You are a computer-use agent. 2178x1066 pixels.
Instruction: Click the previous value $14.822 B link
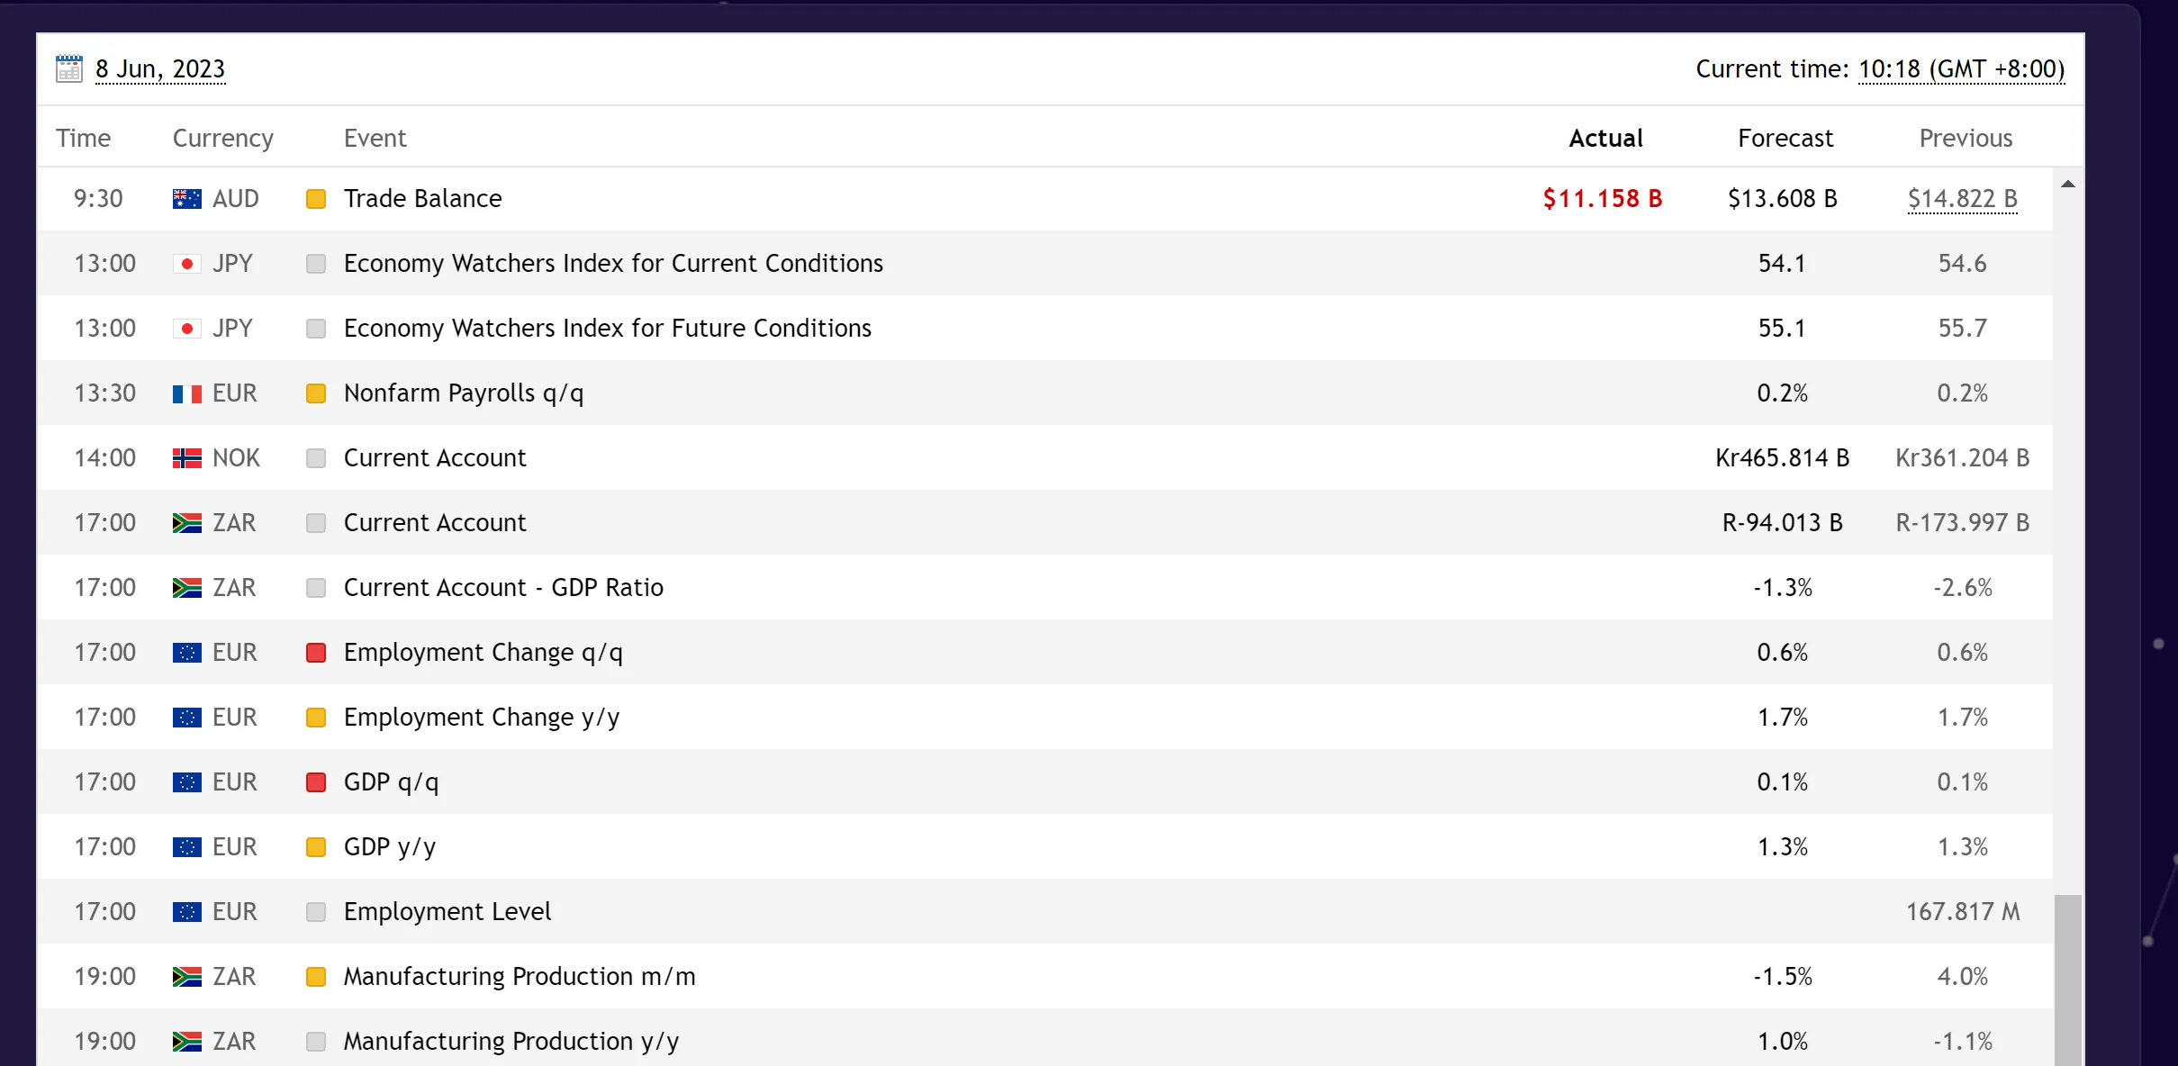click(x=1962, y=199)
